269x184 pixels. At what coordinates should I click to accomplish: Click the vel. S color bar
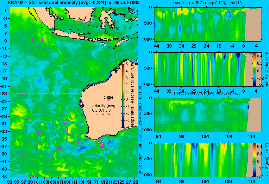tap(254, 160)
